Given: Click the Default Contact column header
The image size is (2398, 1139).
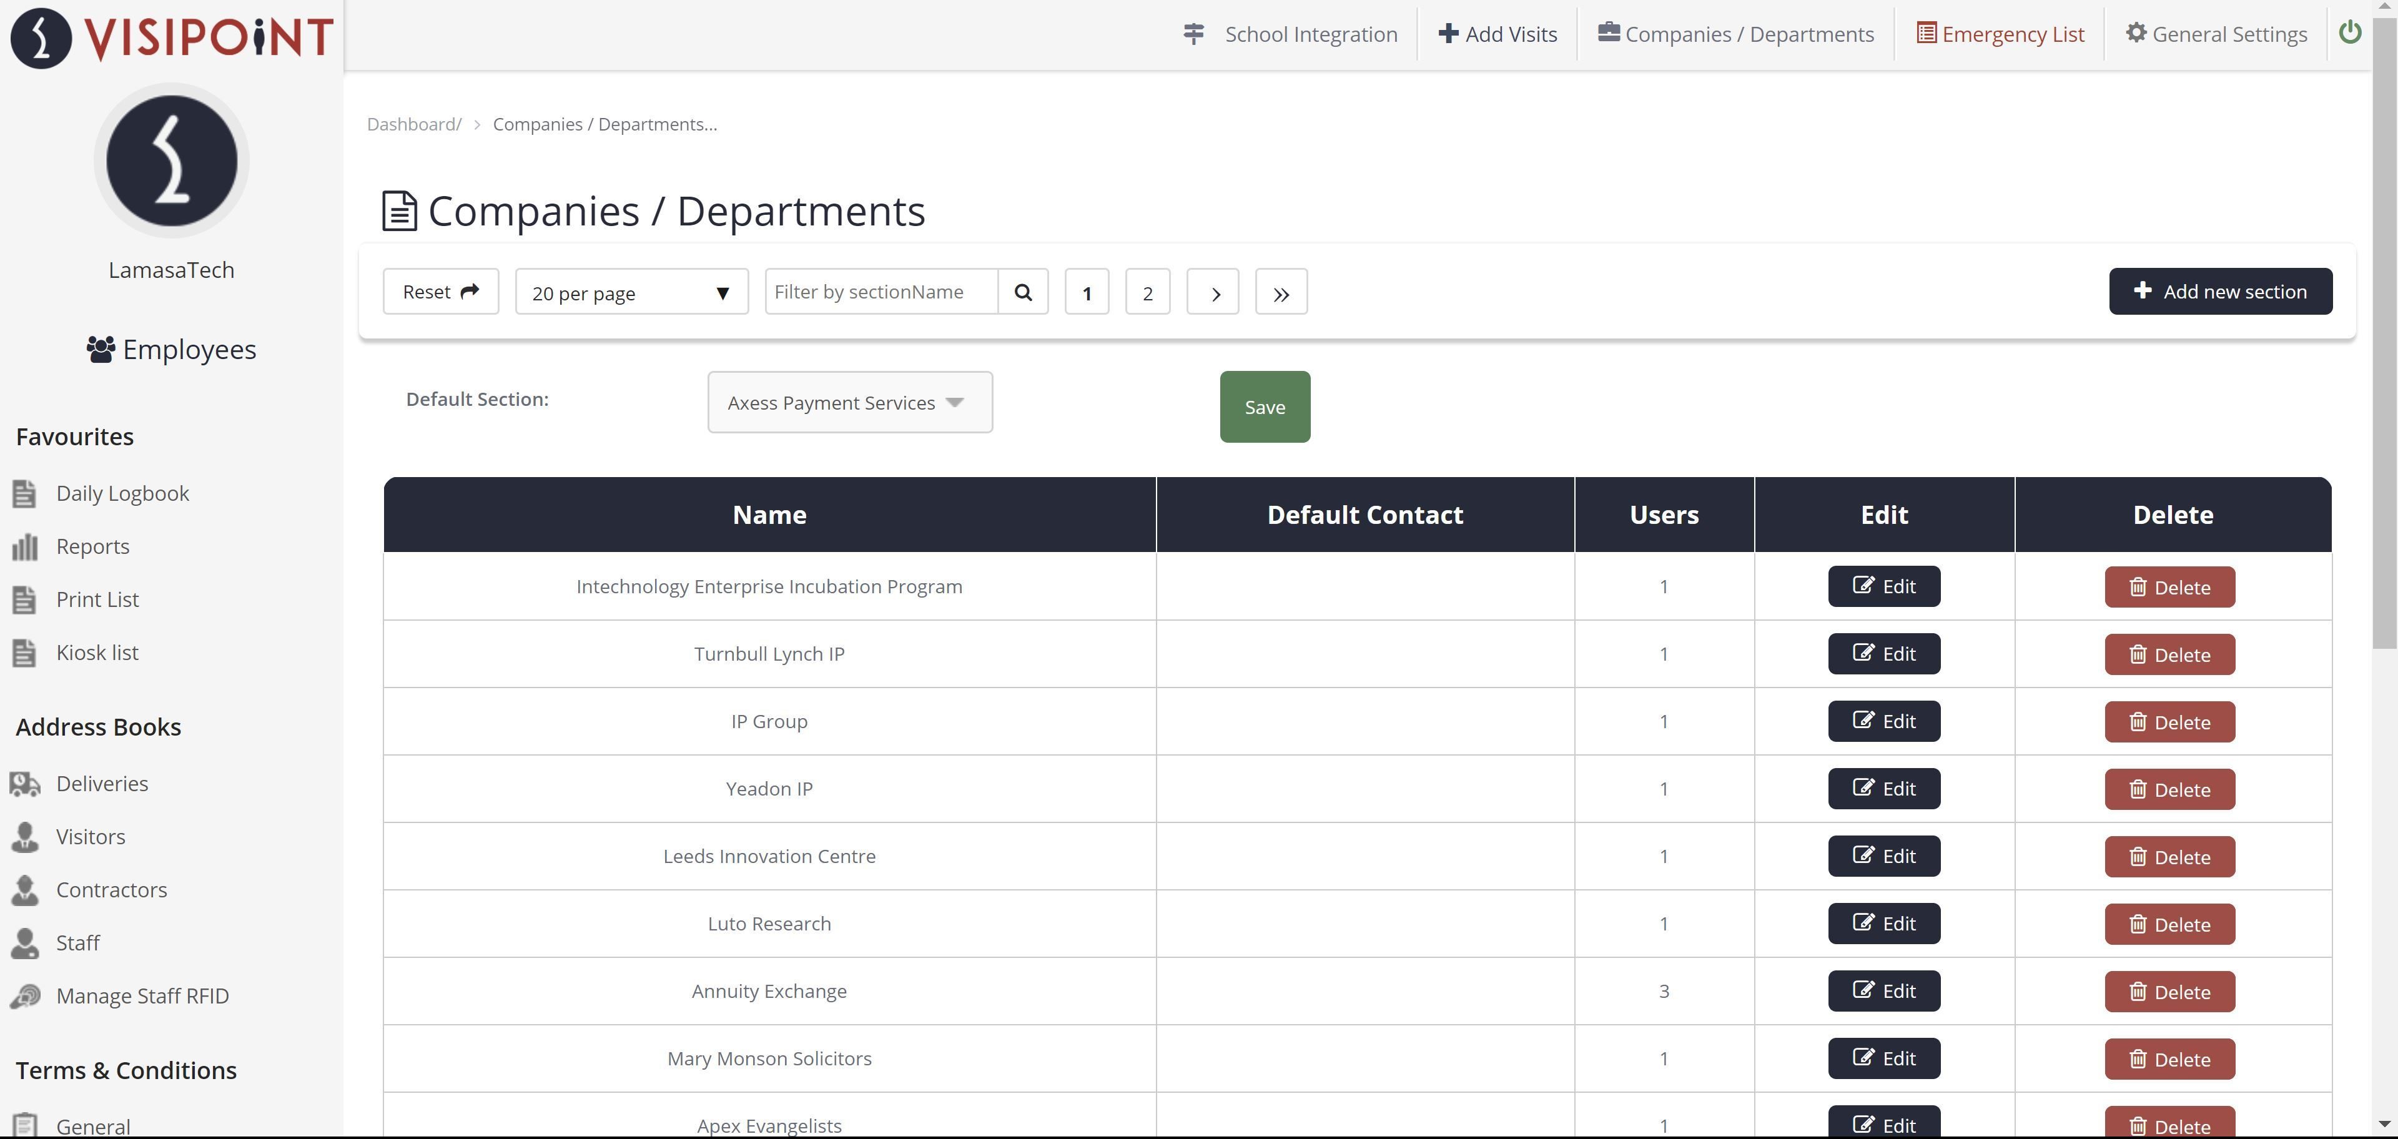Looking at the screenshot, I should [x=1364, y=515].
